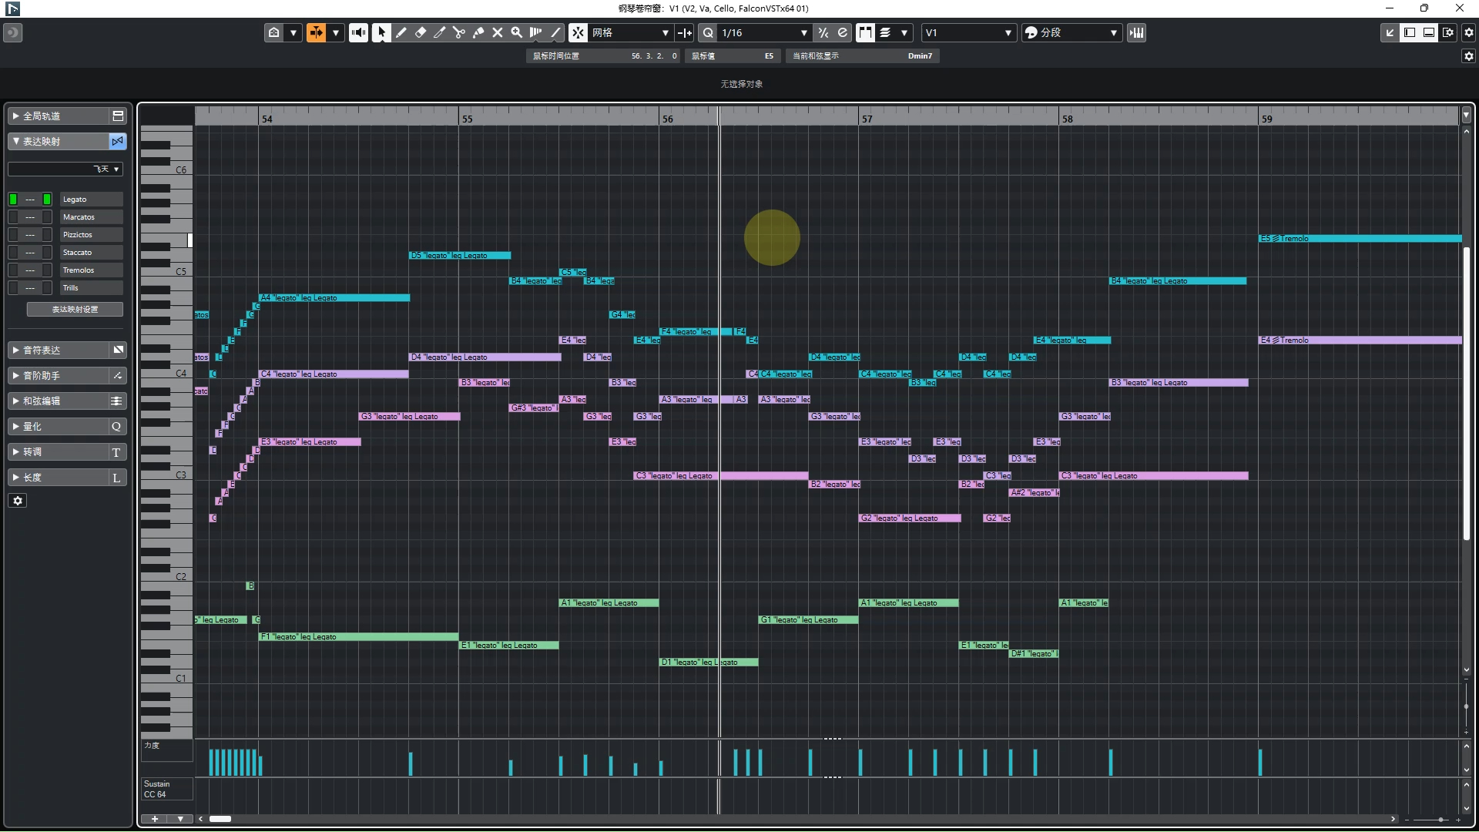Open Solo Editor options dropdown arrow
1479x832 pixels.
pyautogui.click(x=293, y=32)
